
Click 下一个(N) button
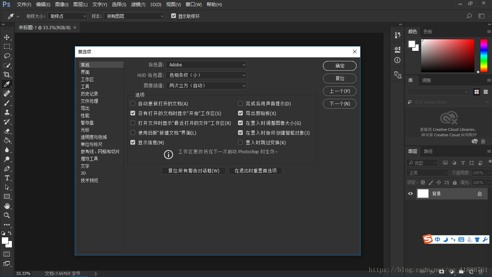tap(340, 104)
